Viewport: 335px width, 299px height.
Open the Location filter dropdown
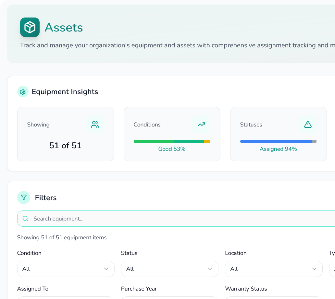(x=274, y=269)
